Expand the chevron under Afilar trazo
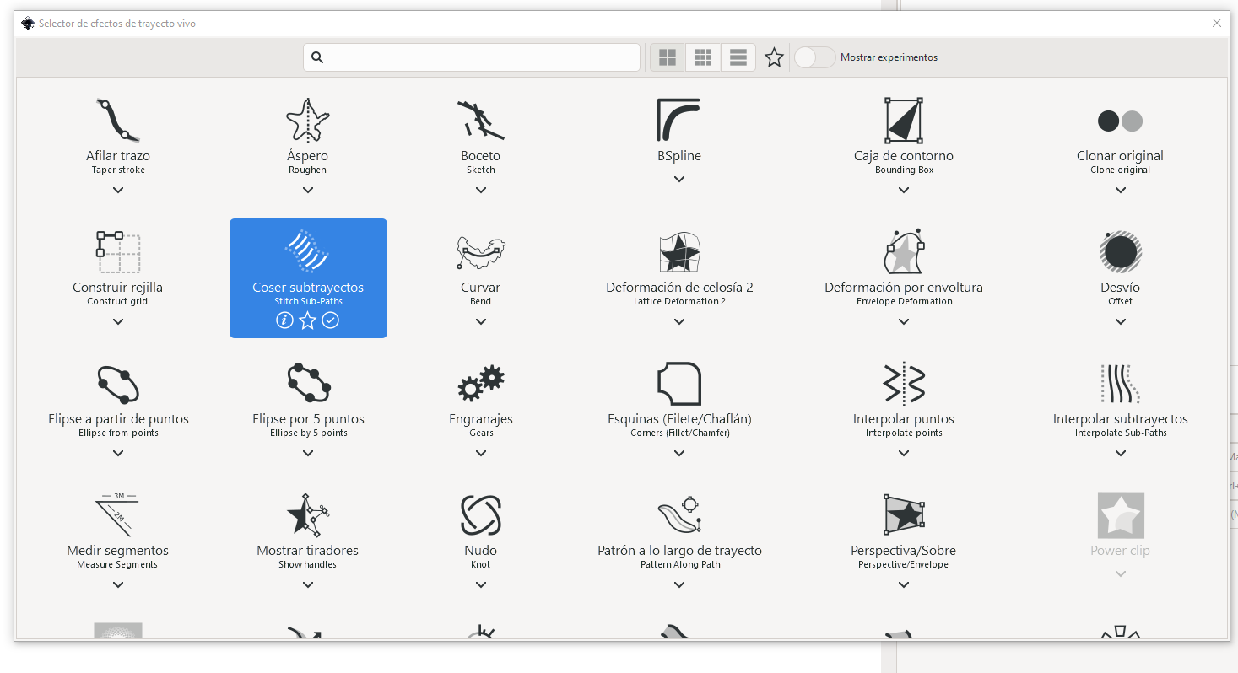The height and width of the screenshot is (673, 1238). click(x=118, y=190)
